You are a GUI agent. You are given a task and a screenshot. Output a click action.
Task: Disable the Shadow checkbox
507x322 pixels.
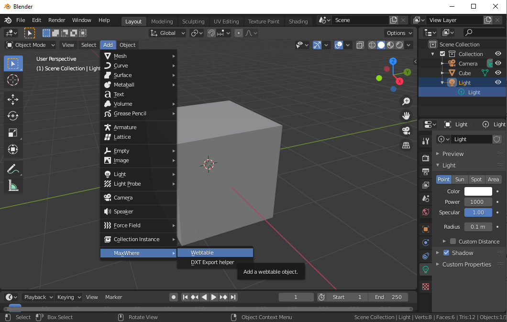(446, 253)
